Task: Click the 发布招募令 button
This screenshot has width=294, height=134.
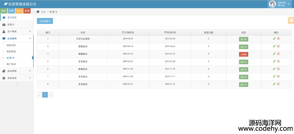Action: coord(45,21)
